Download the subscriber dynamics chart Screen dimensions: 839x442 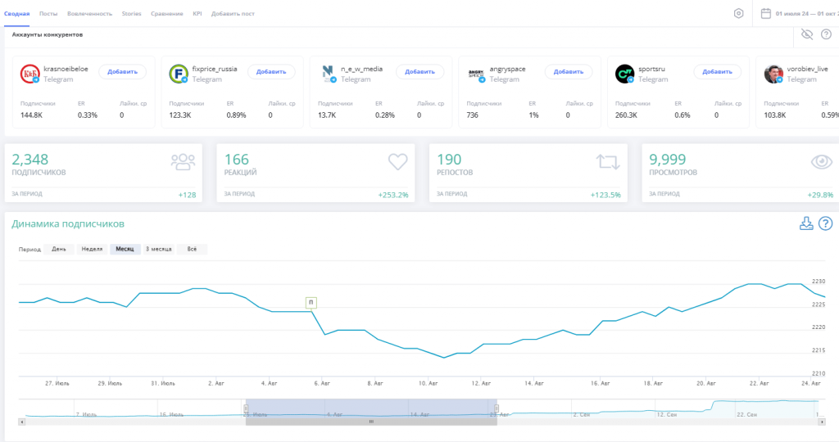[806, 223]
